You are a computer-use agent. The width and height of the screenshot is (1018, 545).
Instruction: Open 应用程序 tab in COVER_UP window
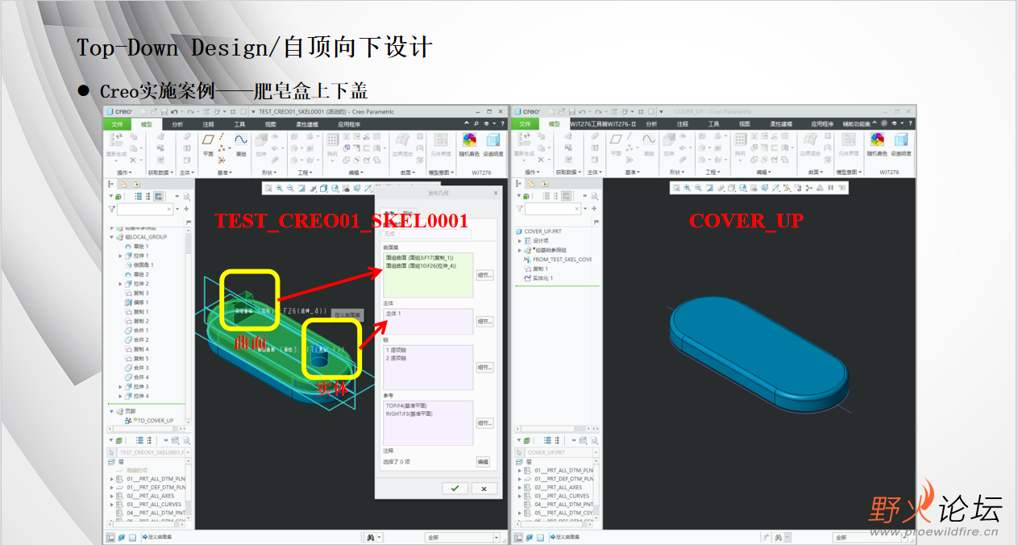[822, 124]
